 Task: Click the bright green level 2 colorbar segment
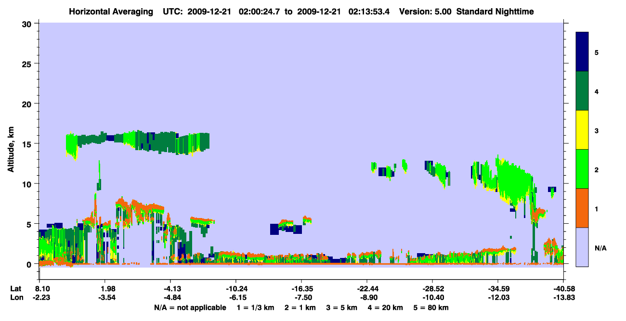[x=582, y=169]
